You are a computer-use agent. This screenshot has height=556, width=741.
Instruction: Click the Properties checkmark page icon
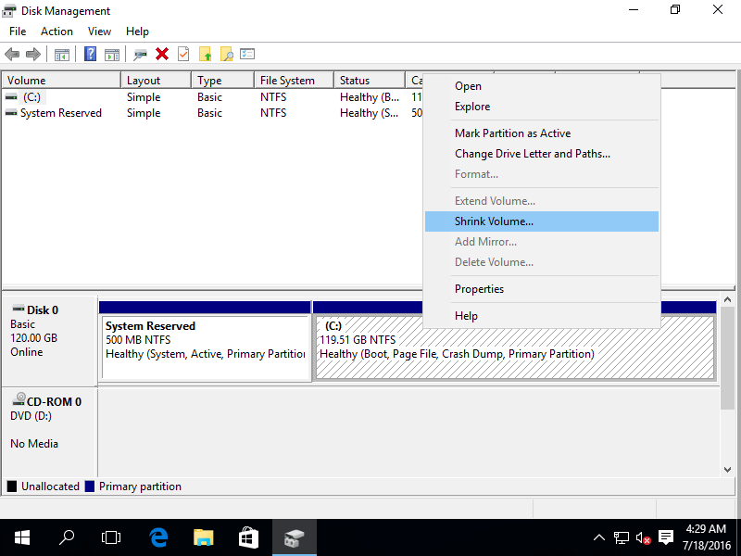tap(183, 54)
